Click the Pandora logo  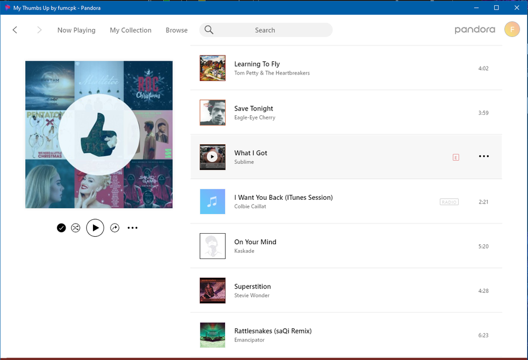[x=475, y=30]
